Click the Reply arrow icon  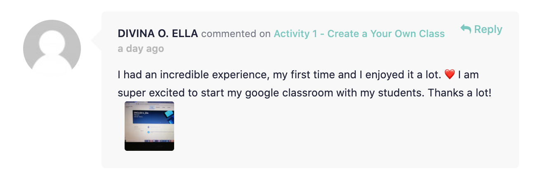tap(466, 29)
